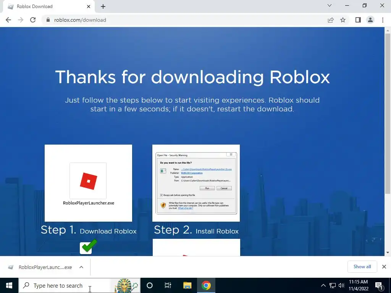391x293 pixels.
Task: Reload the Roblox download page
Action: pos(33,20)
